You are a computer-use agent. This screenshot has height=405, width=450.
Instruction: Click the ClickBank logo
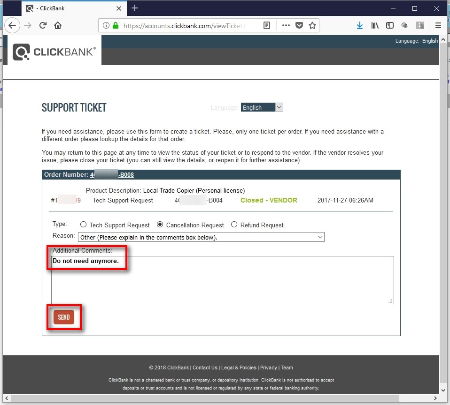54,52
